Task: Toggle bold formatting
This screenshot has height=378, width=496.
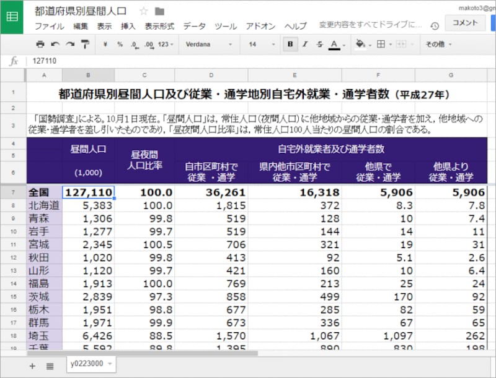Action: [290, 45]
